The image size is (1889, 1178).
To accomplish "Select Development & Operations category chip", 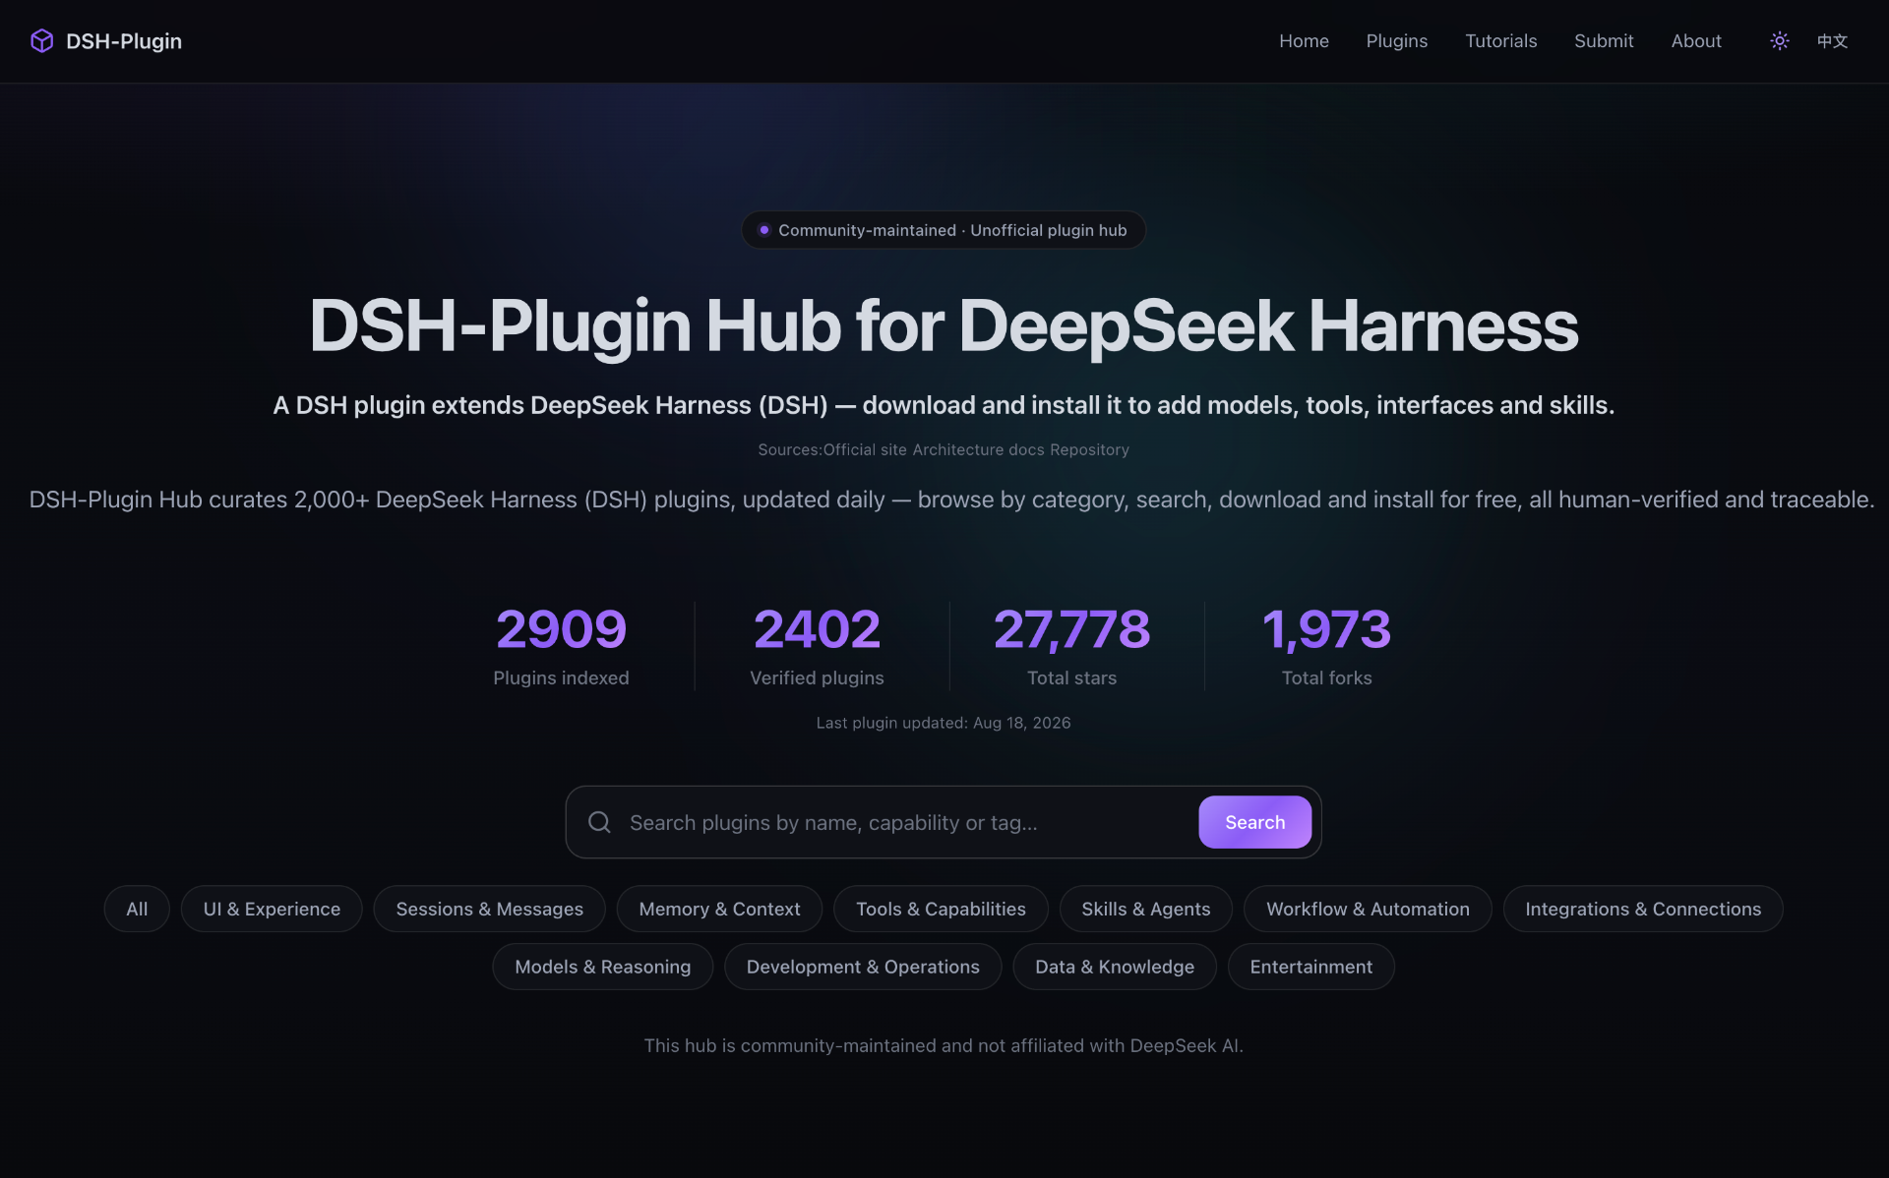I will [x=863, y=967].
